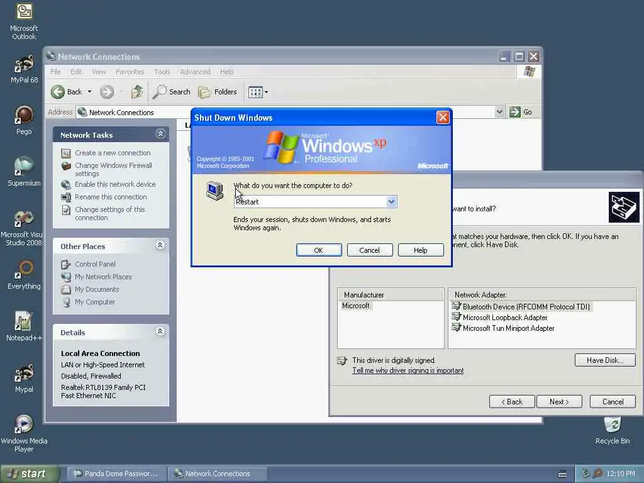Collapse the Other Places panel
The width and height of the screenshot is (644, 483).
tap(160, 245)
